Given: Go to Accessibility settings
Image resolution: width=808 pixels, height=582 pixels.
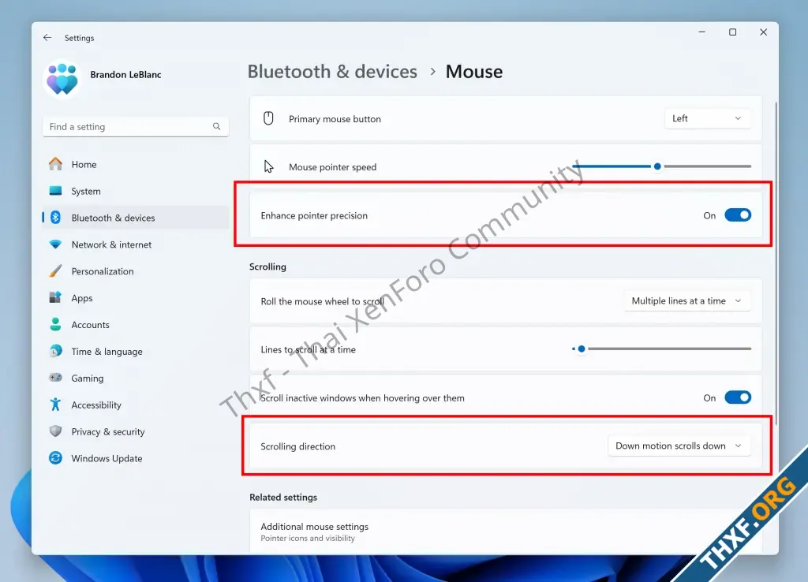Looking at the screenshot, I should pos(136,405).
